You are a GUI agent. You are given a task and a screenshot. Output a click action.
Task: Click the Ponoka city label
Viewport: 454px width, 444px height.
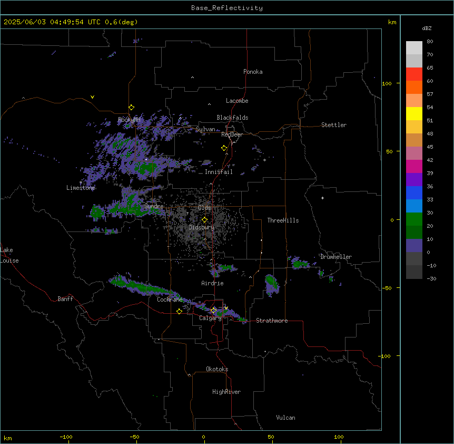click(x=253, y=72)
